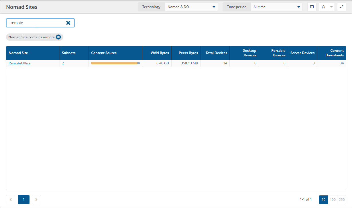Screen dimensions: 352x208
Task: Select page 1 in pagination
Action: [24, 199]
